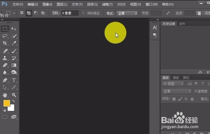Toggle Quick Mask mode
The width and height of the screenshot is (210, 134).
point(5,117)
